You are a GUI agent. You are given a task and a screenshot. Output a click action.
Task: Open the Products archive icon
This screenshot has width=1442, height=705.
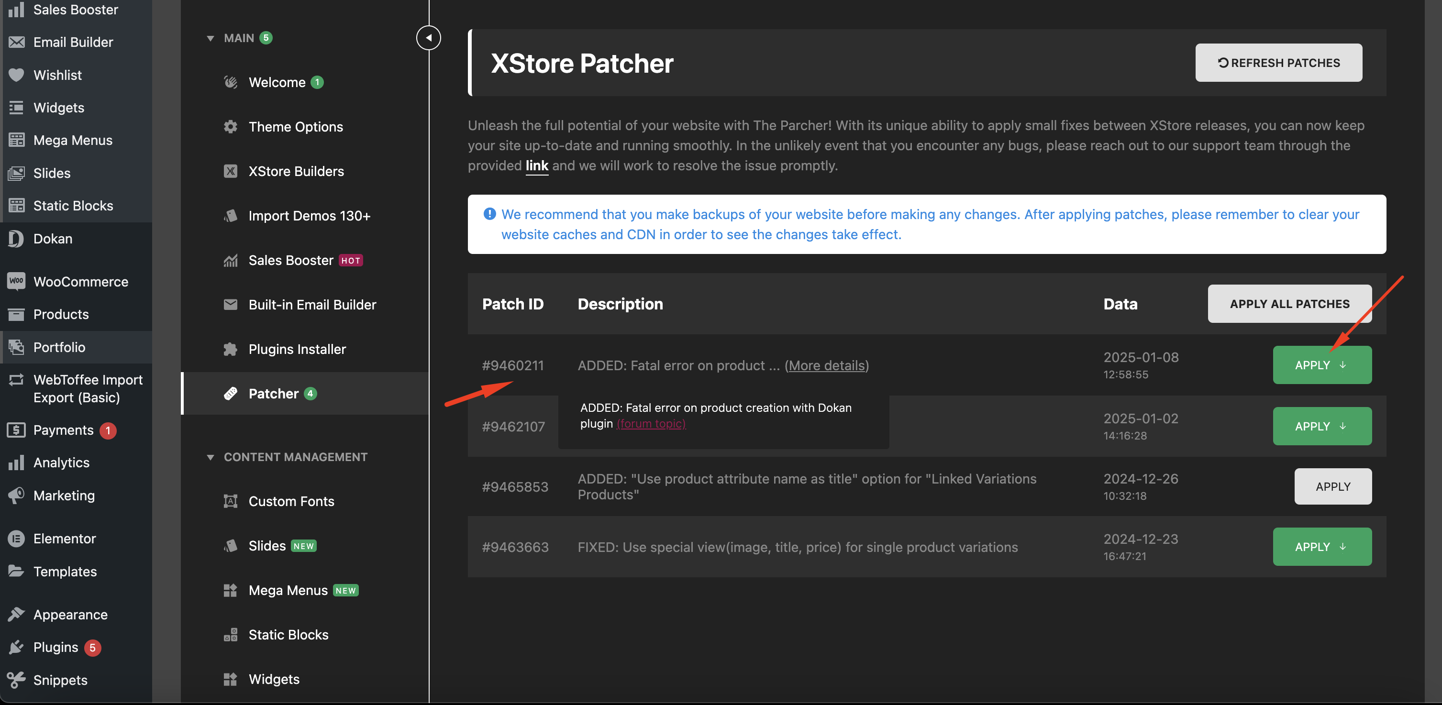(x=16, y=314)
